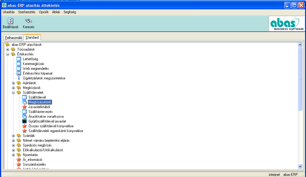Open the Utasítás menu

[9, 12]
